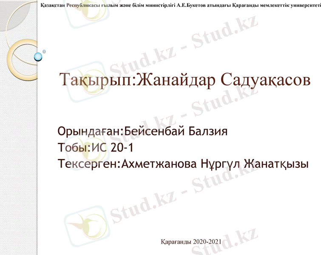Click the footer text 'Қарағанды 2020-2021'
Viewport: 321px width, 255px height.
pyautogui.click(x=191, y=242)
